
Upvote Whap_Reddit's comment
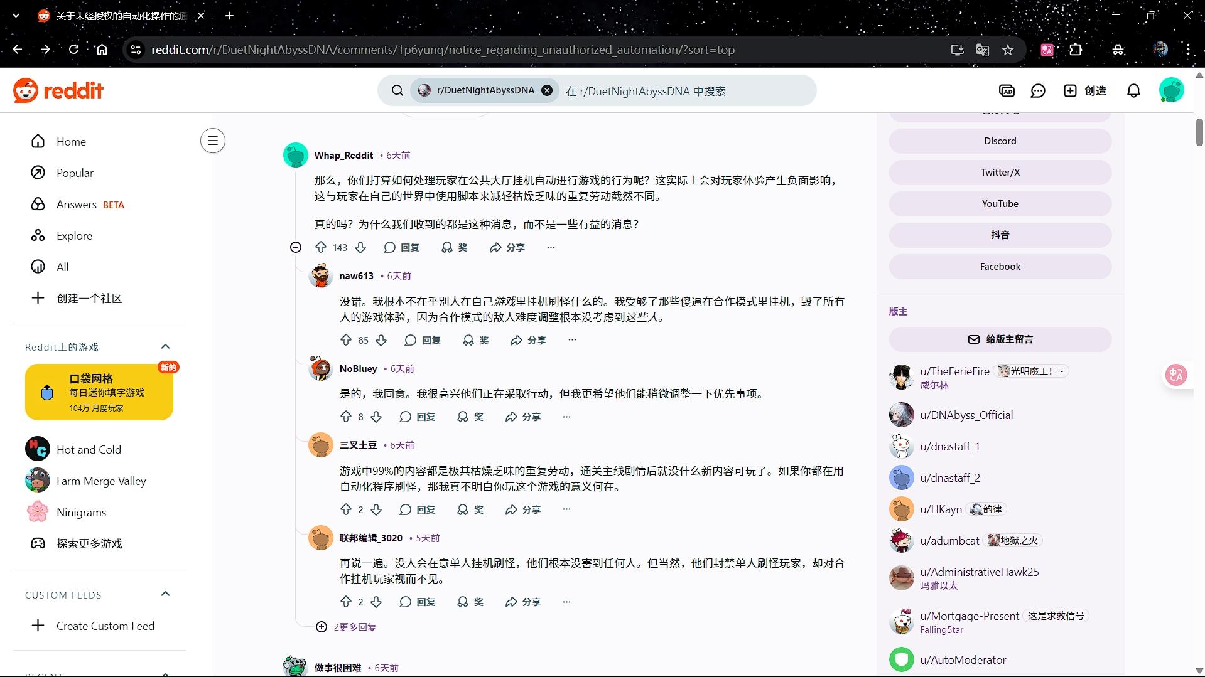pyautogui.click(x=321, y=247)
